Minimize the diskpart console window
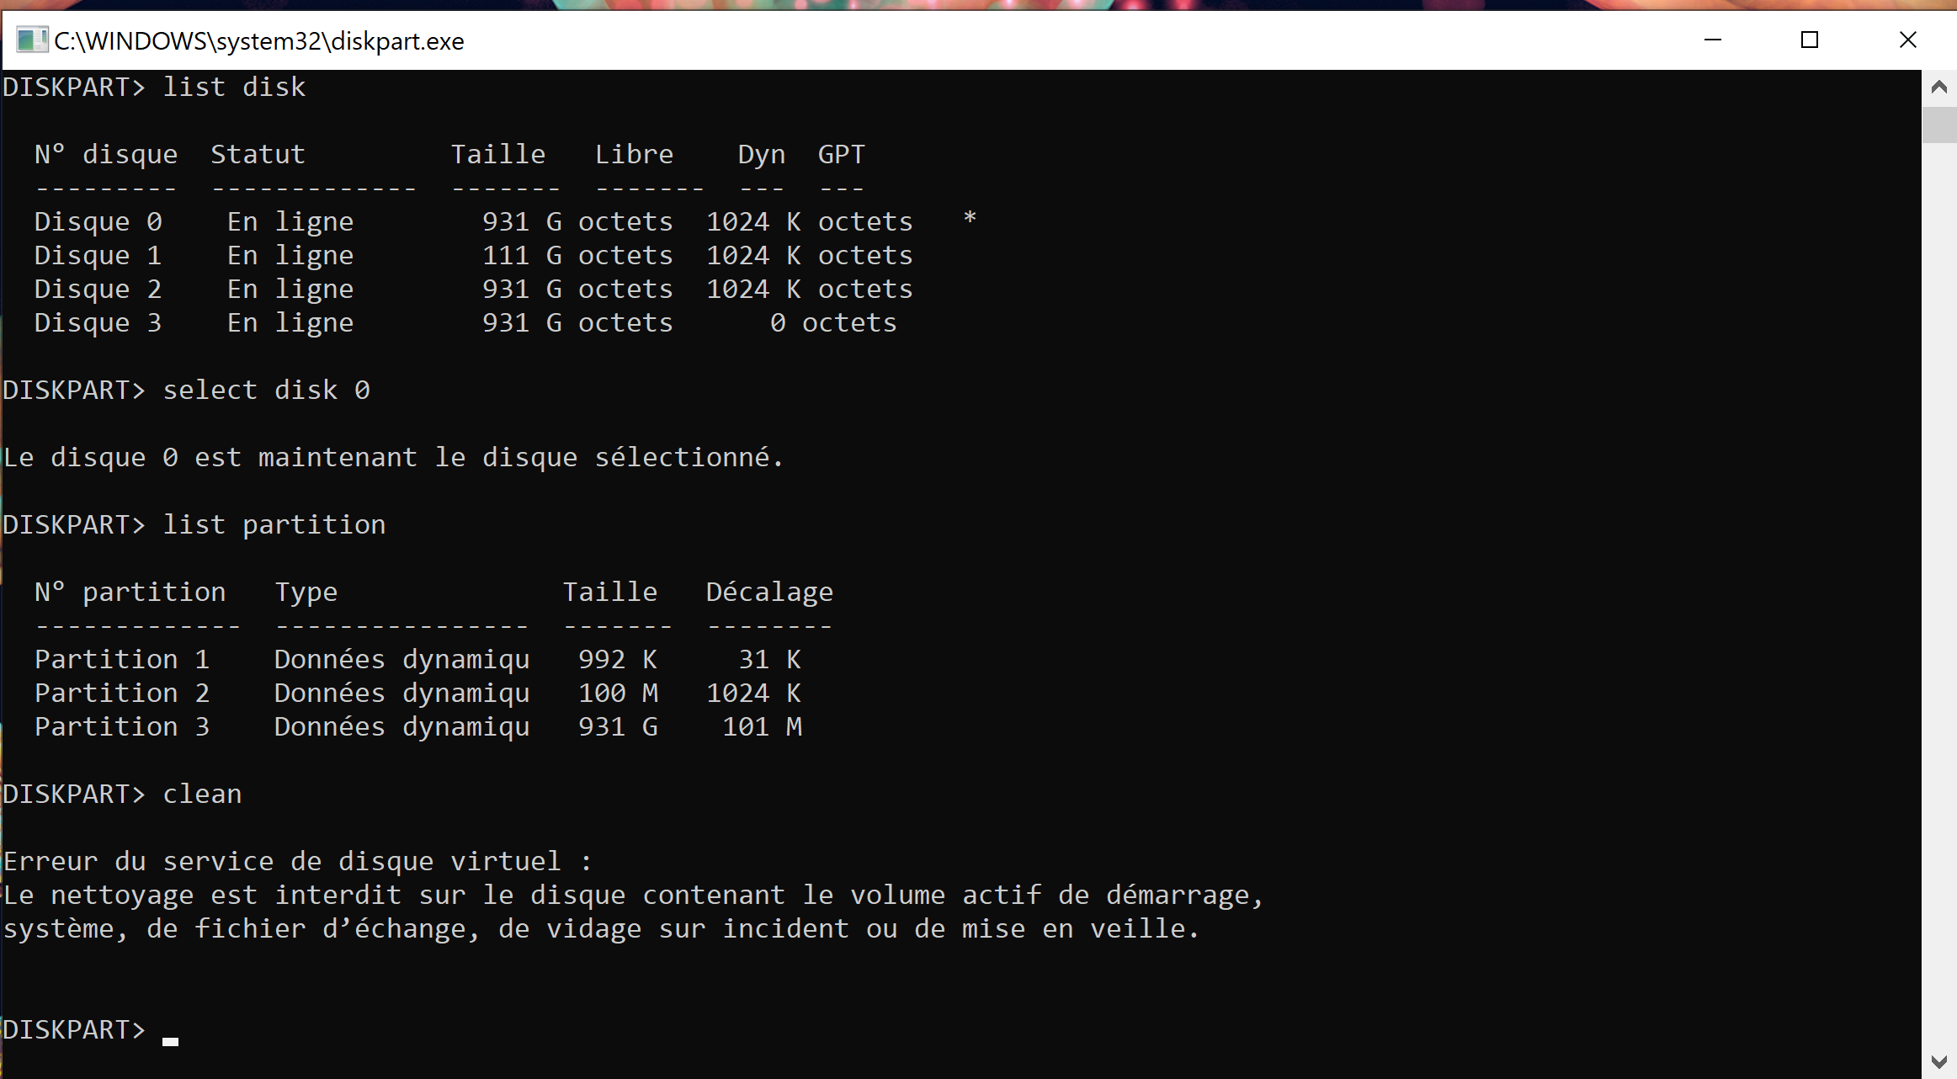This screenshot has height=1079, width=1957. click(1713, 40)
